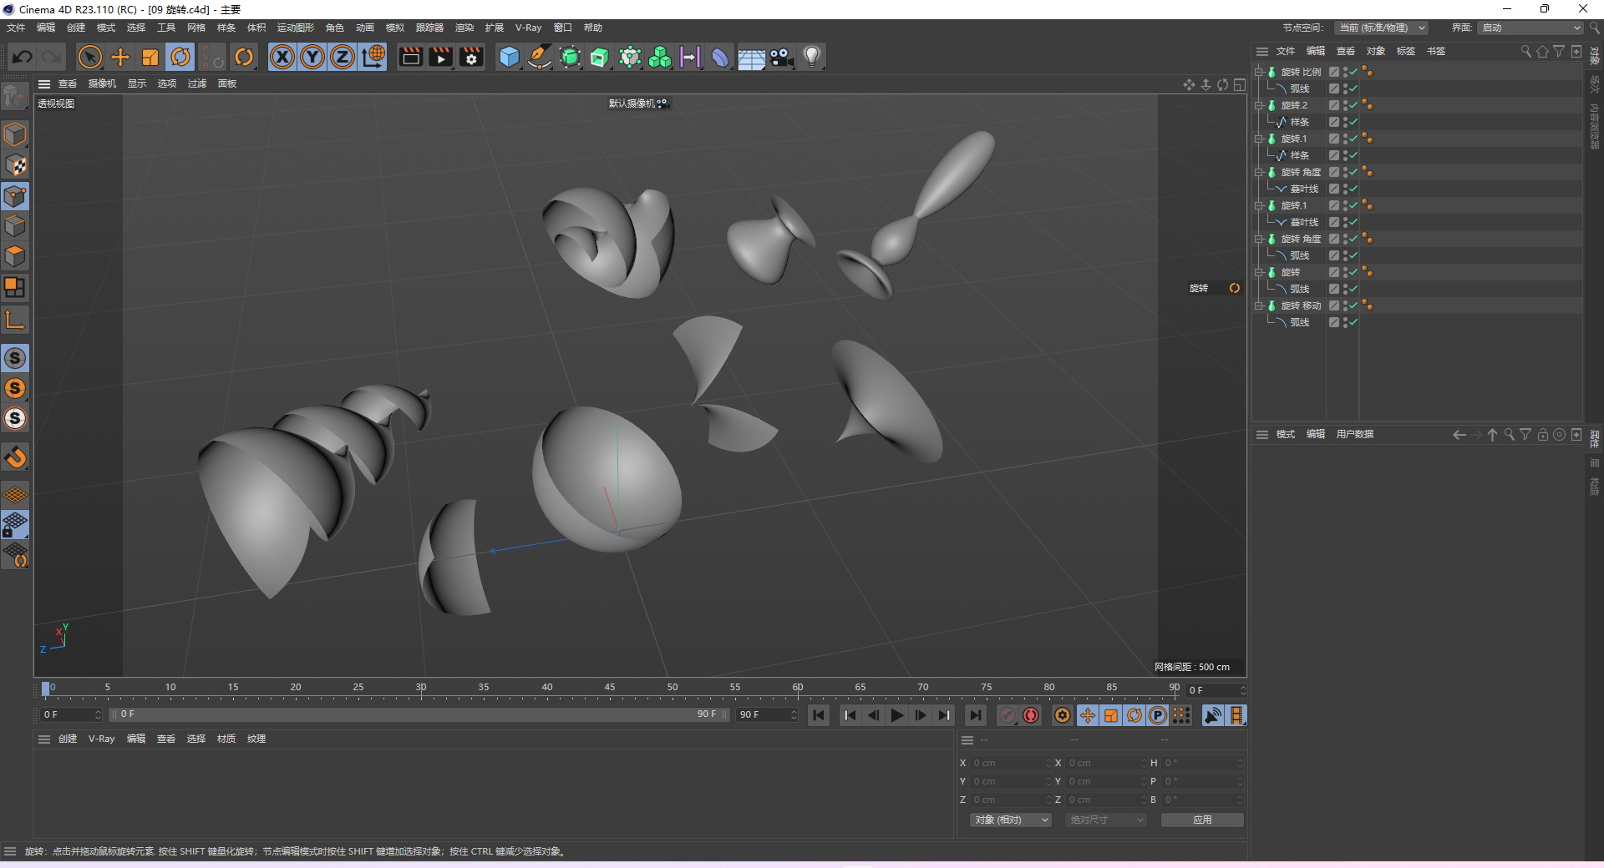Open the edit render settings icon
1604x868 pixels.
click(x=471, y=57)
